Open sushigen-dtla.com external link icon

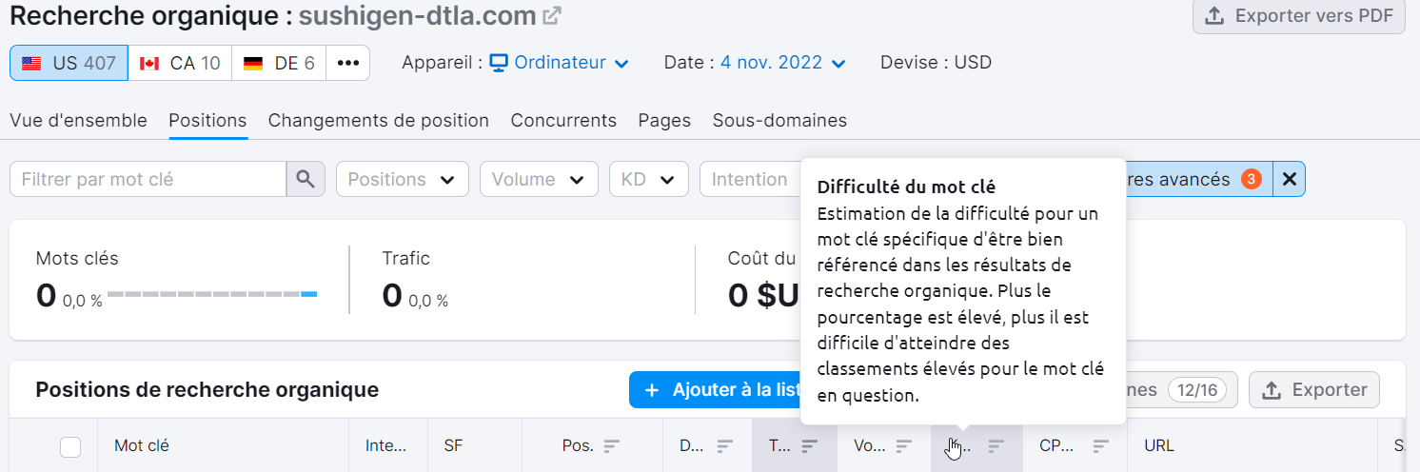(552, 16)
